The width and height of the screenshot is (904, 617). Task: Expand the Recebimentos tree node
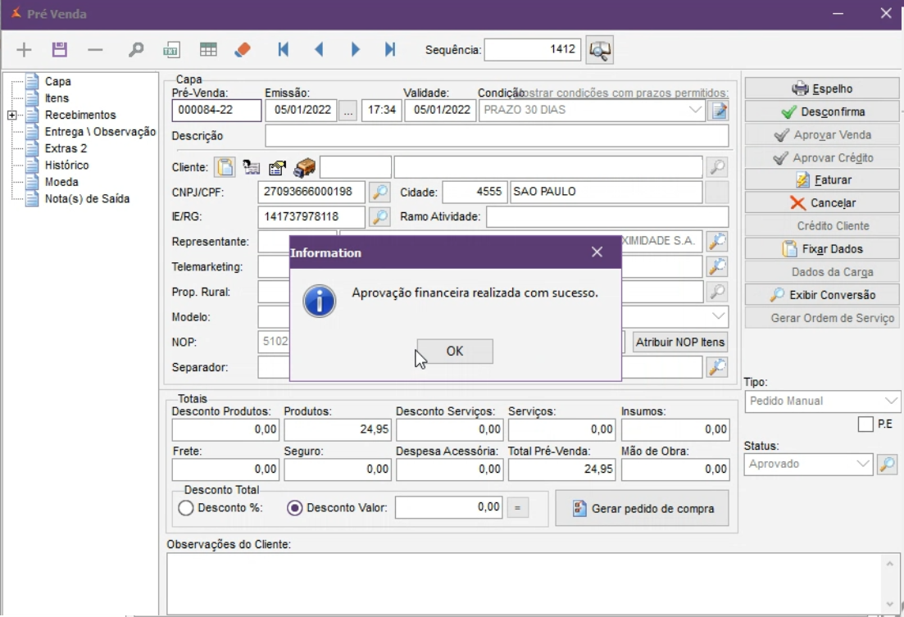coord(12,116)
